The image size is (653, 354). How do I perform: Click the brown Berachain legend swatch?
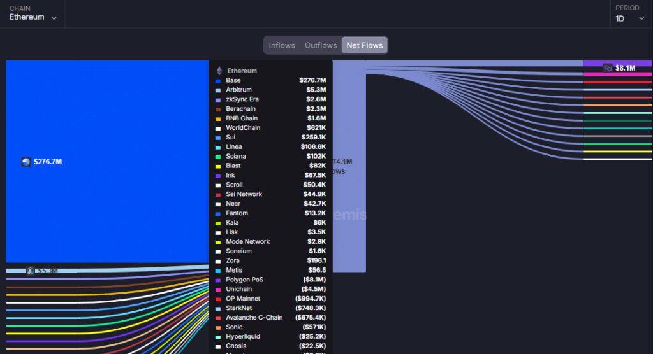(218, 109)
